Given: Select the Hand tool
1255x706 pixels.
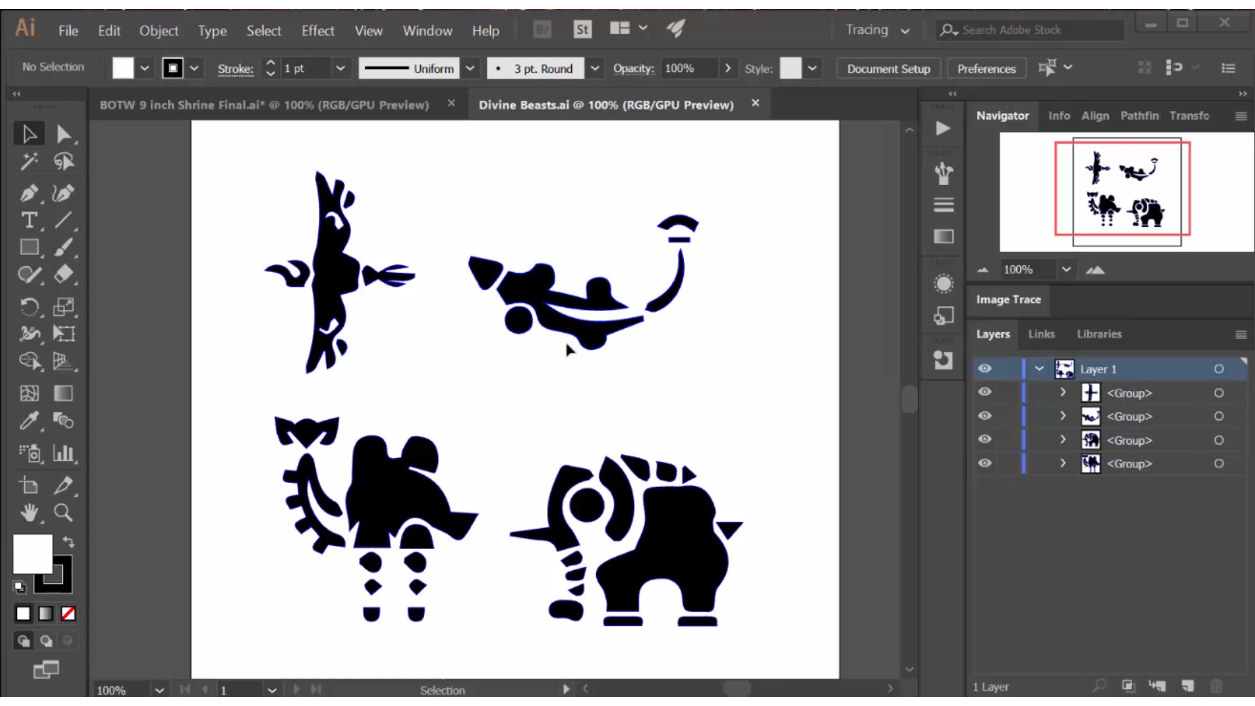Looking at the screenshot, I should tap(29, 513).
